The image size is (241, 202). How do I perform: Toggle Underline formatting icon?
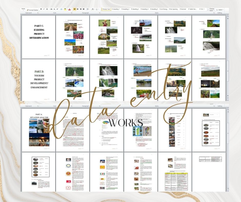click(47, 9)
